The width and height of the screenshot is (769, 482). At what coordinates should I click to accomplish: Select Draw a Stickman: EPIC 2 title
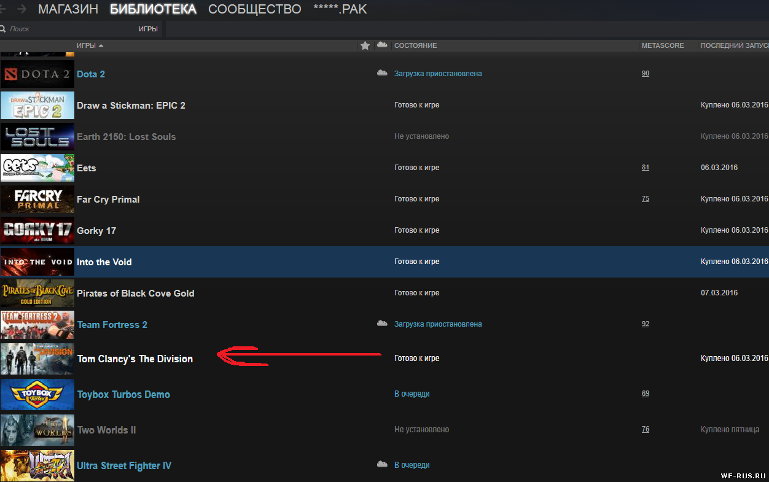(131, 105)
